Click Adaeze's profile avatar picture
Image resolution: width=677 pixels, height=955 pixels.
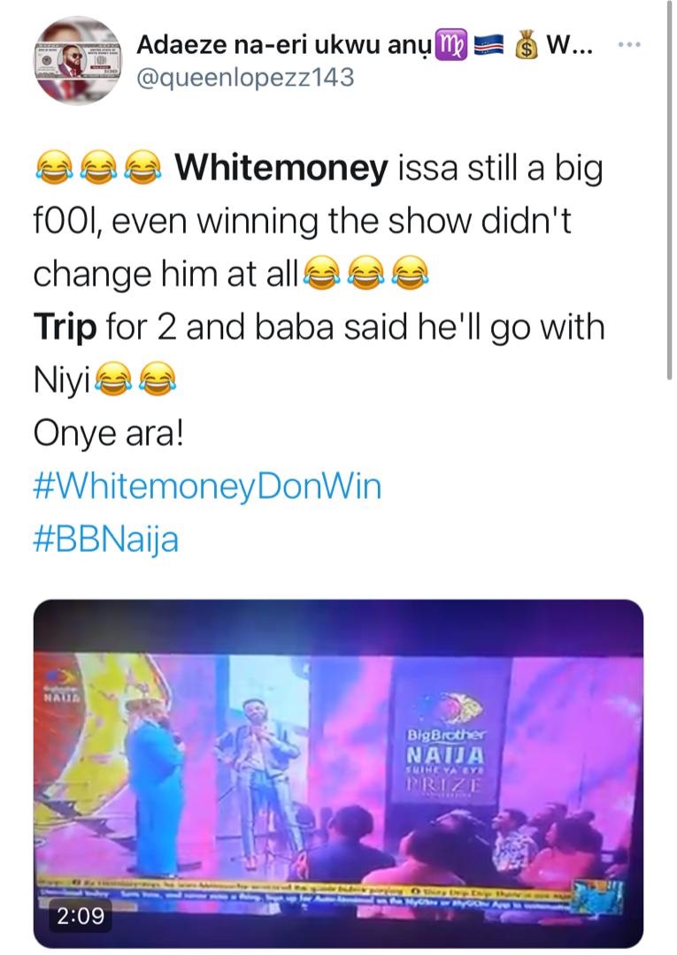[x=80, y=59]
